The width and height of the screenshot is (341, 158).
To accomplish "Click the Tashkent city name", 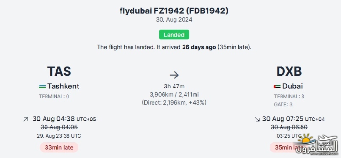I will pyautogui.click(x=63, y=86).
